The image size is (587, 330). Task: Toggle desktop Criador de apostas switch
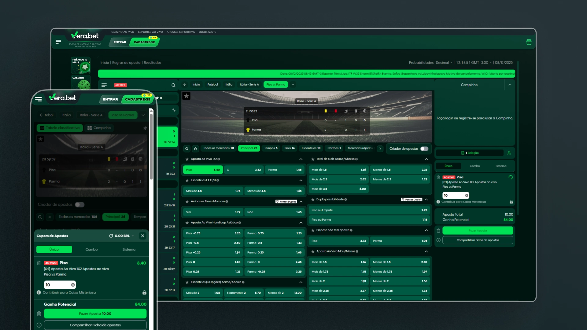point(424,149)
